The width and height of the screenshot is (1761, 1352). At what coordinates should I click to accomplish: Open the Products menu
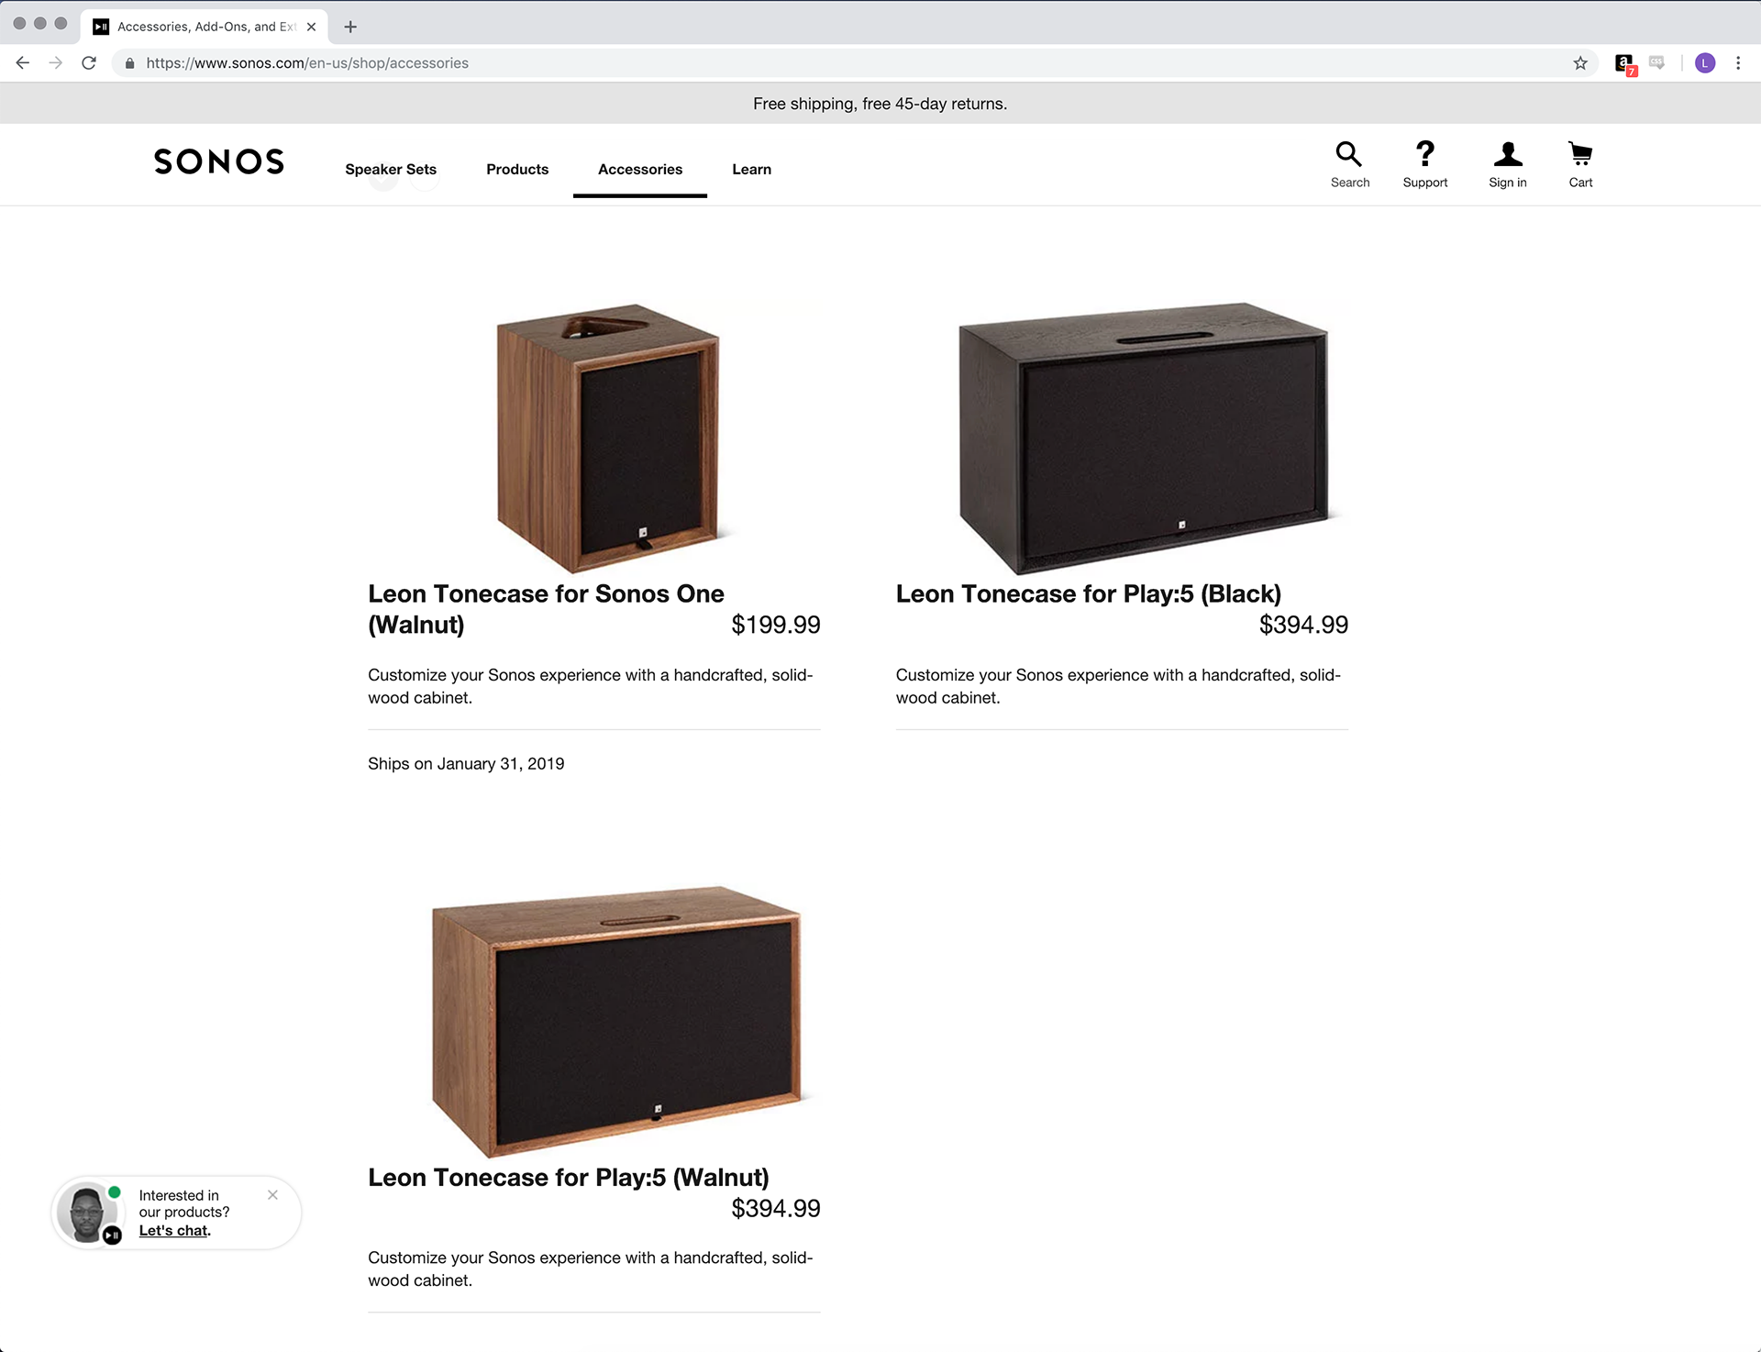point(517,170)
